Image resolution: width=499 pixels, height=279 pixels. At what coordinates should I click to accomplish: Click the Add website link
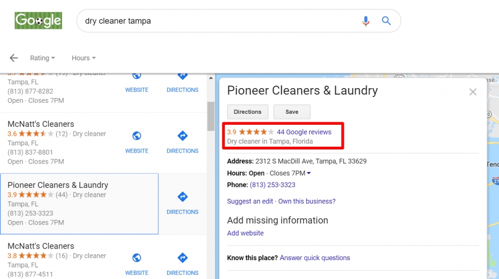point(245,233)
